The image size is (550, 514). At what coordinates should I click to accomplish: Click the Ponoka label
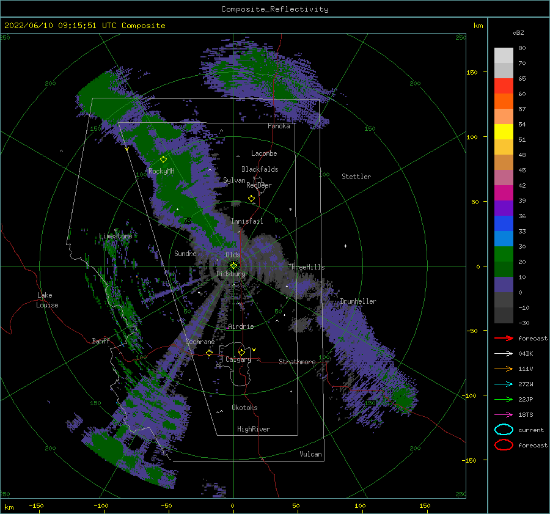279,126
